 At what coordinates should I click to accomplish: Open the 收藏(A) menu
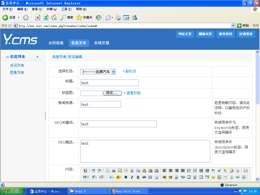[x=52, y=9]
